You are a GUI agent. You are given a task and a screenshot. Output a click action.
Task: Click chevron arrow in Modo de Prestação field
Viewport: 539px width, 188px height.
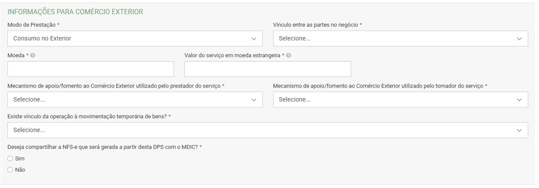(254, 39)
